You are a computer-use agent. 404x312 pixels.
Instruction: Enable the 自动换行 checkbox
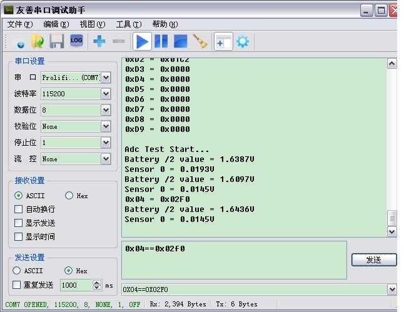18,209
